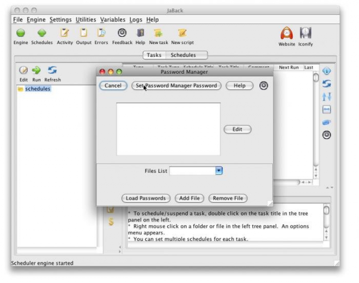Click the Help book icon in toolbar
This screenshot has width=359, height=283.
[x=140, y=33]
